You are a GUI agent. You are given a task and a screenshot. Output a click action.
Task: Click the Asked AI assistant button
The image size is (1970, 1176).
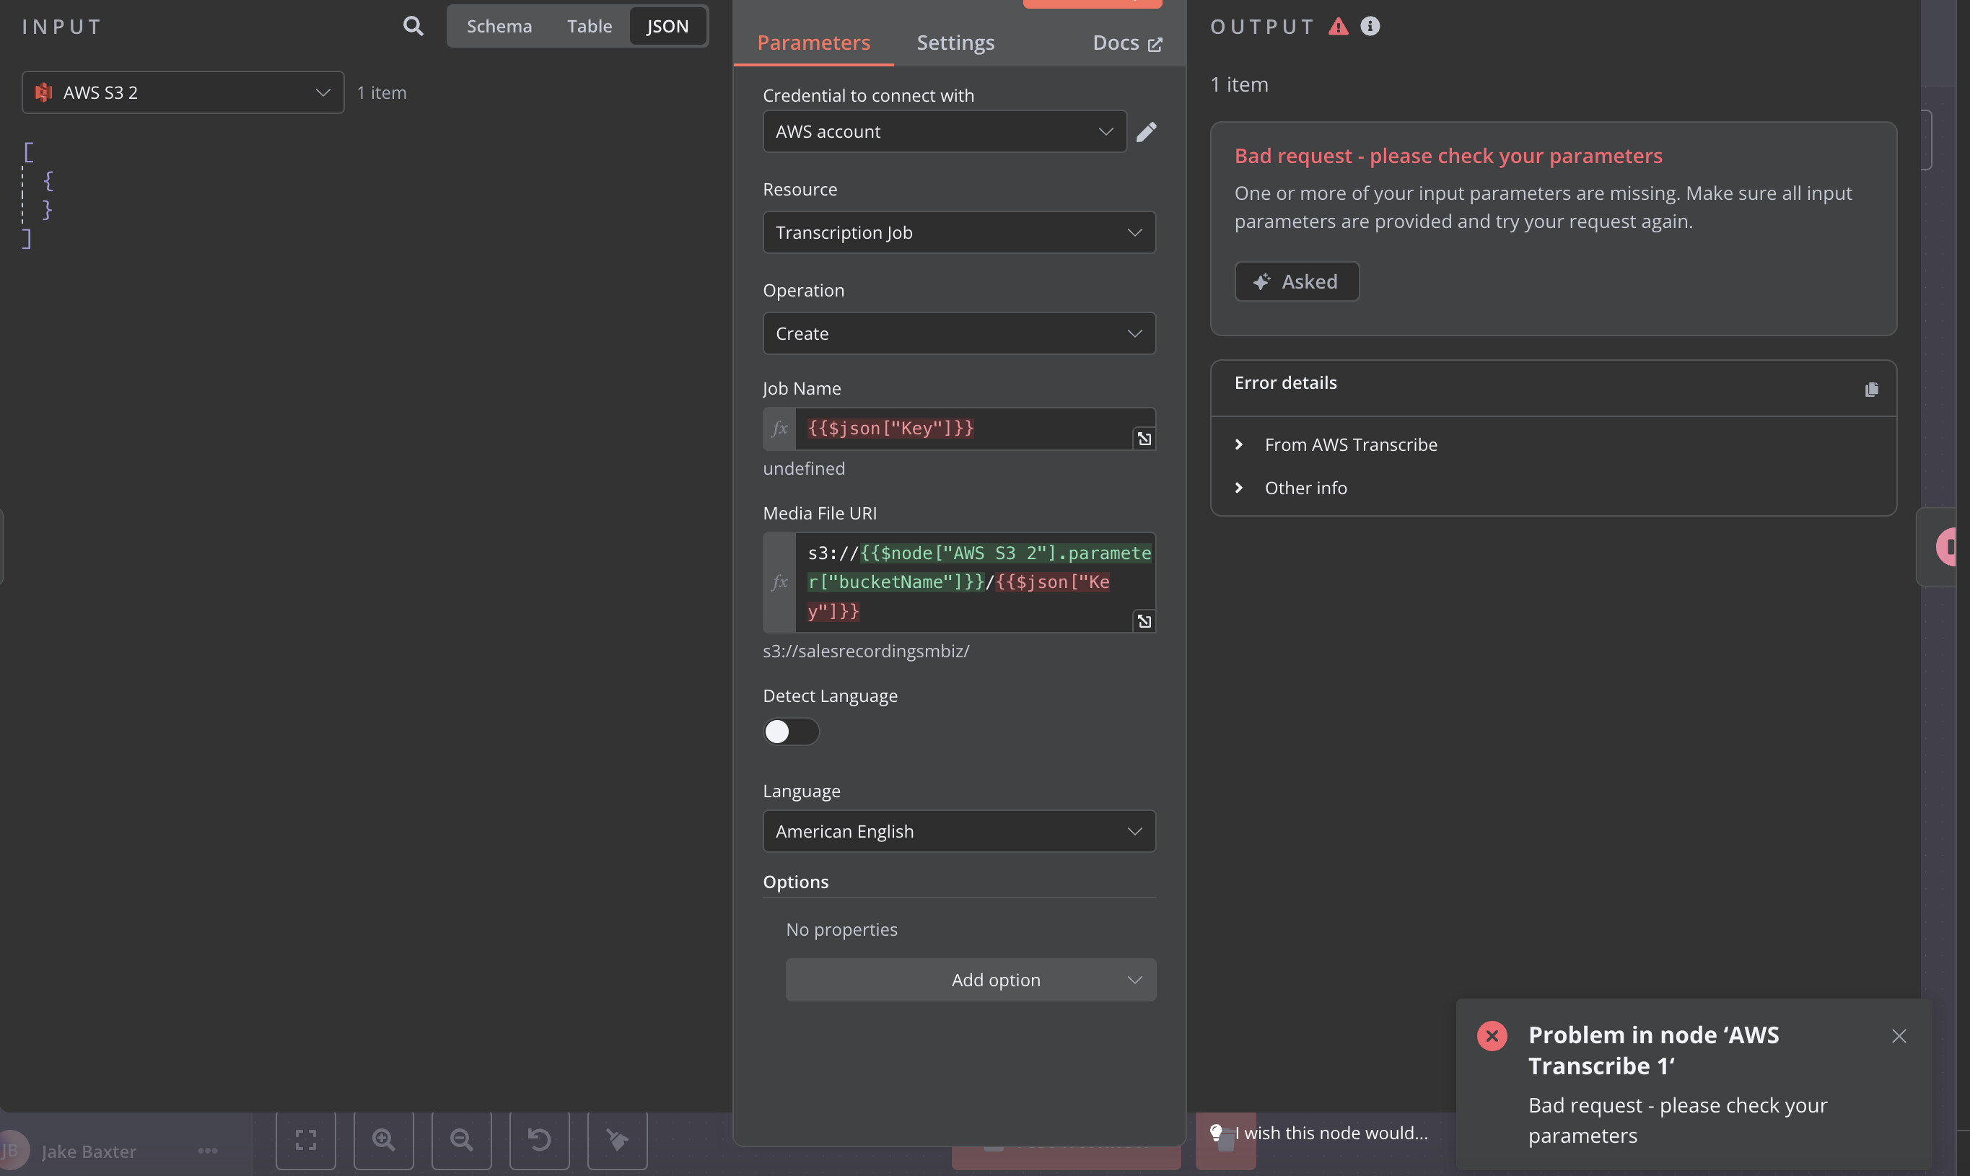click(x=1297, y=281)
